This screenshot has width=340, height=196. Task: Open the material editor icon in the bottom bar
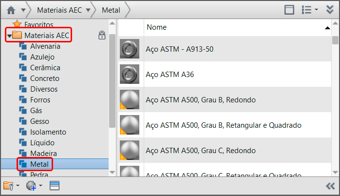coord(54,186)
